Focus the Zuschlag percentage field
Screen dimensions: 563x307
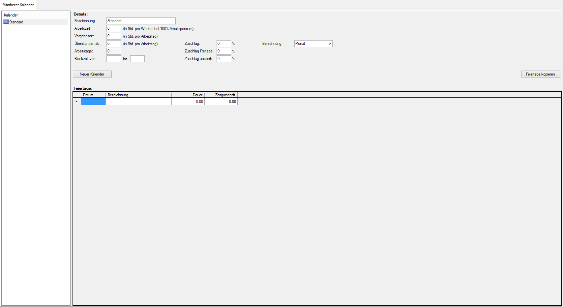tap(223, 44)
